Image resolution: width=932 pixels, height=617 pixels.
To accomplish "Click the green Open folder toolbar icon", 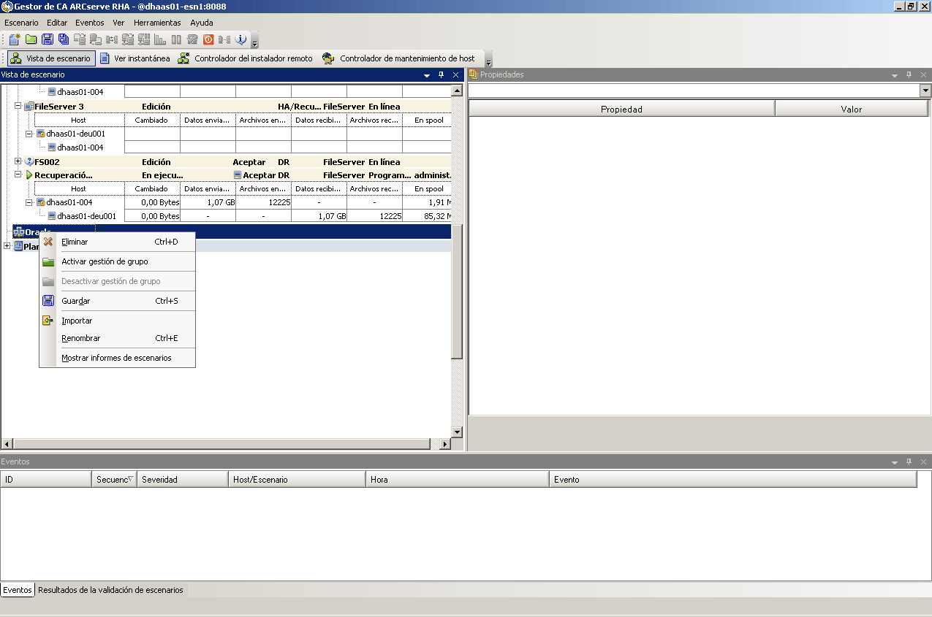I will click(x=31, y=39).
